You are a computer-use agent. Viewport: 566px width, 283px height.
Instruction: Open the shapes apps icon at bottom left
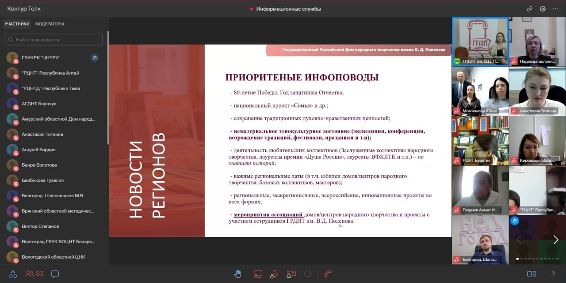13,274
